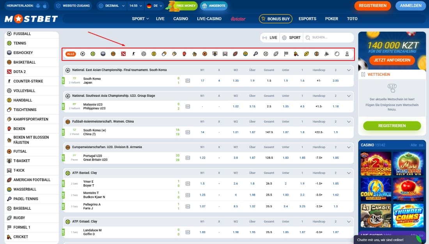Collapse the ATP Gstaad Clay section
The width and height of the screenshot is (429, 244).
tap(349, 221)
